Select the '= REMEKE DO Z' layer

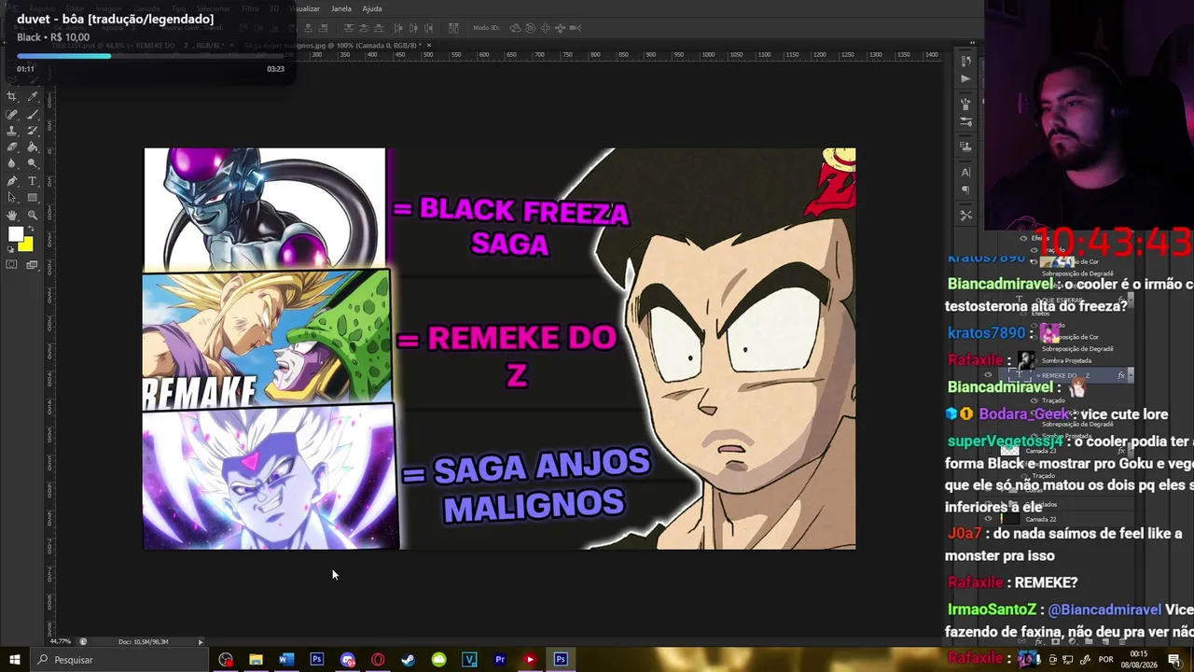tap(1064, 375)
